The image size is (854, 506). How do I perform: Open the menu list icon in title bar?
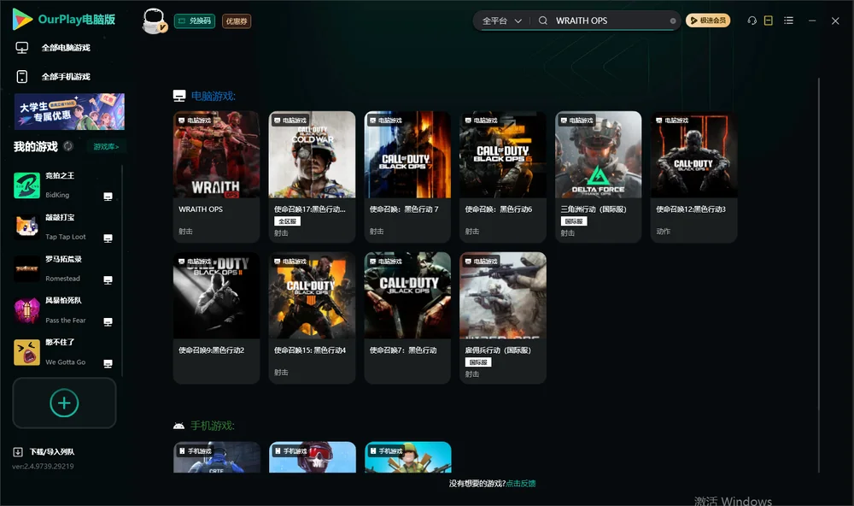point(788,21)
